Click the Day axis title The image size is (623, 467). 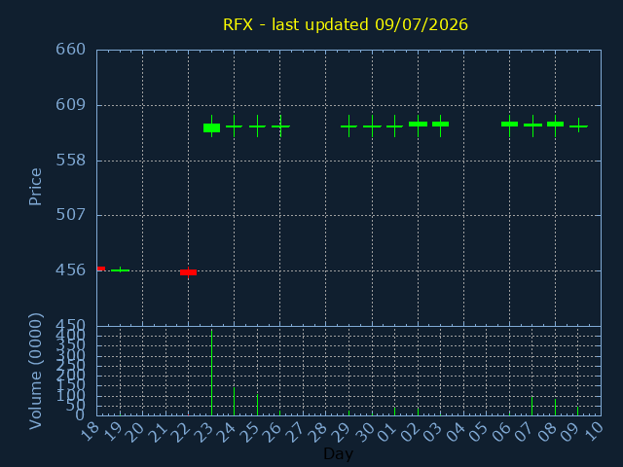[x=338, y=453]
